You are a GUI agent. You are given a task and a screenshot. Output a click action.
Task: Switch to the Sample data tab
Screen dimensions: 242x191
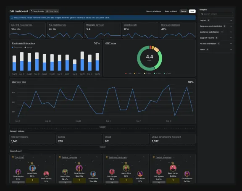[x=37, y=11]
